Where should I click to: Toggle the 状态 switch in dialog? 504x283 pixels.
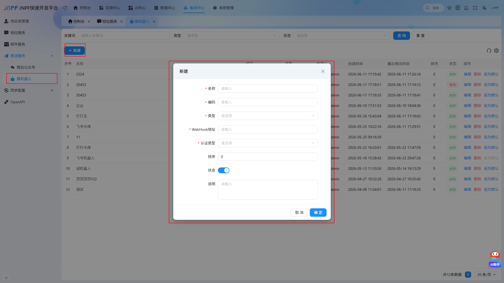click(224, 170)
